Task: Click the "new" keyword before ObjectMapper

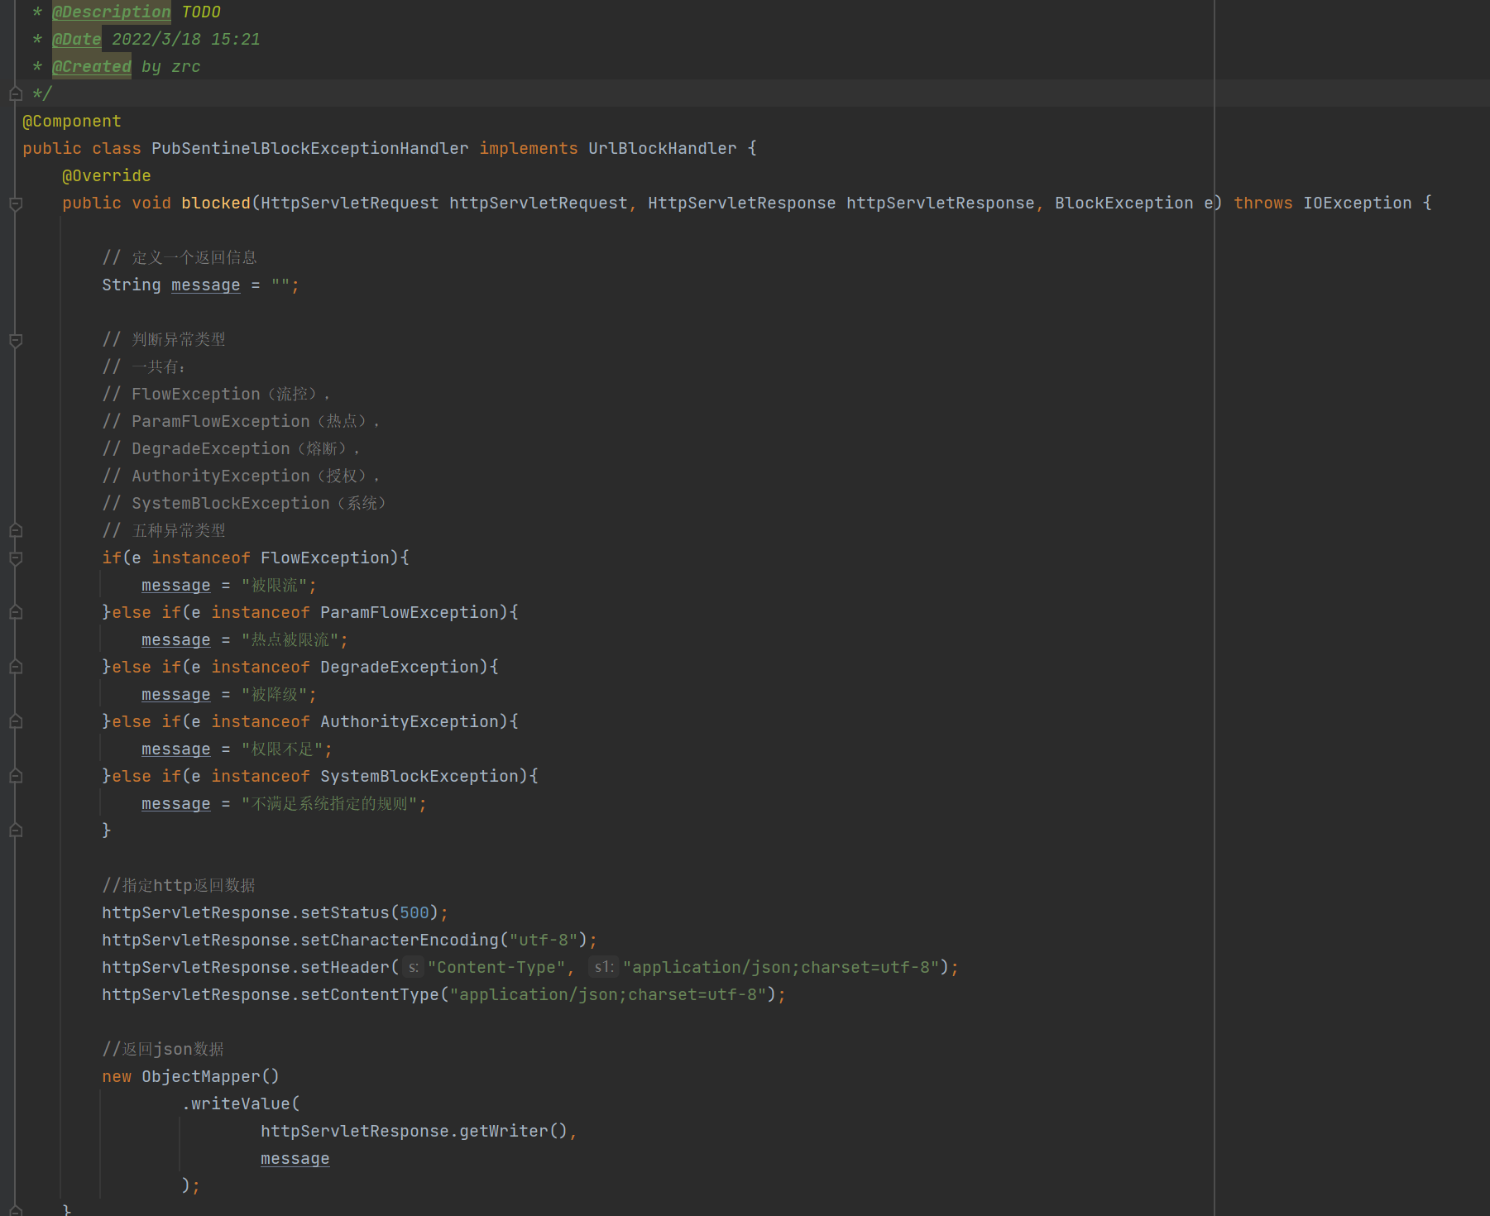Action: (x=117, y=1077)
